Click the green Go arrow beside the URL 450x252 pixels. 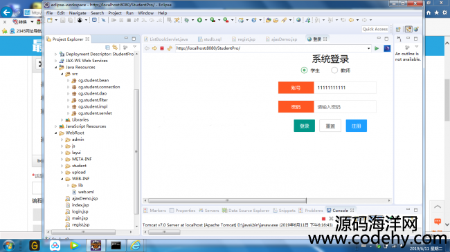(x=377, y=48)
